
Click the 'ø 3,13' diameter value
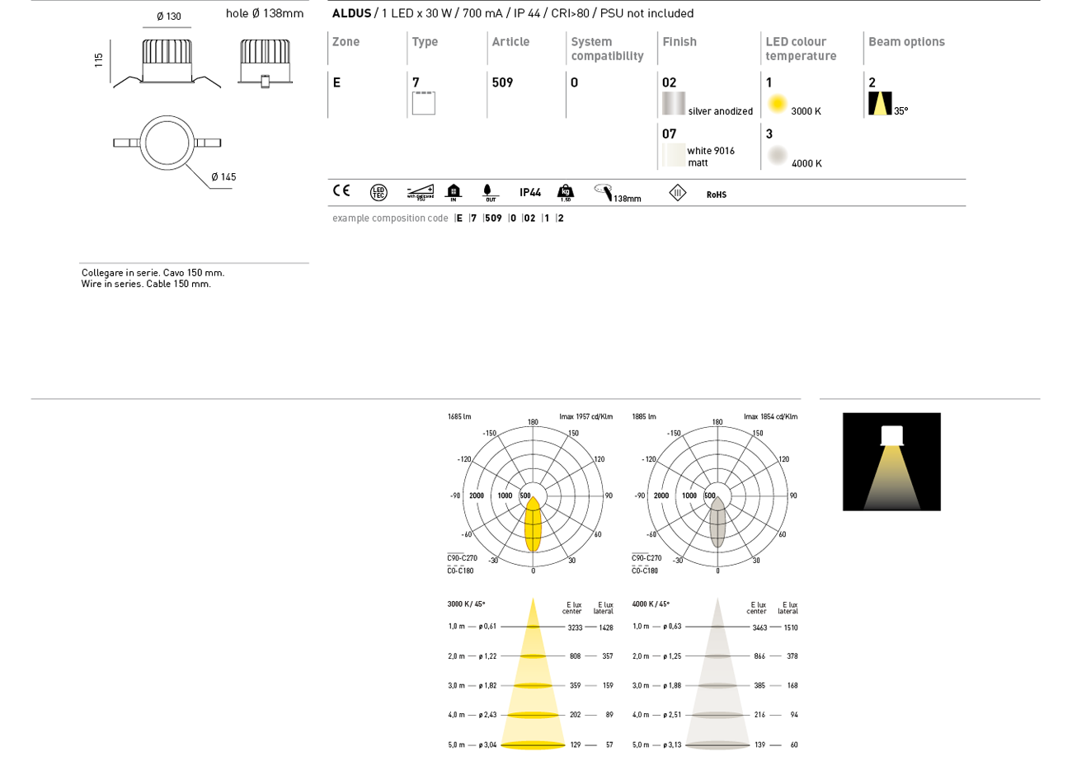(672, 744)
